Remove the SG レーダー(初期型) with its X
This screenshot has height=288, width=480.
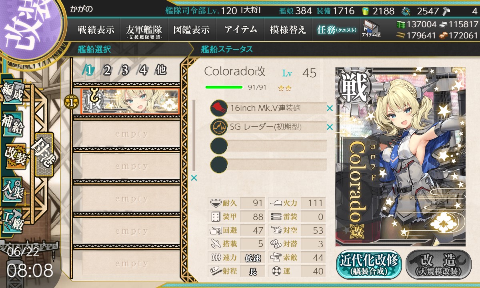tap(330, 127)
